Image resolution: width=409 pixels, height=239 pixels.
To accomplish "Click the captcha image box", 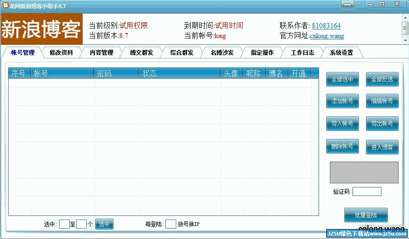I will click(x=364, y=172).
